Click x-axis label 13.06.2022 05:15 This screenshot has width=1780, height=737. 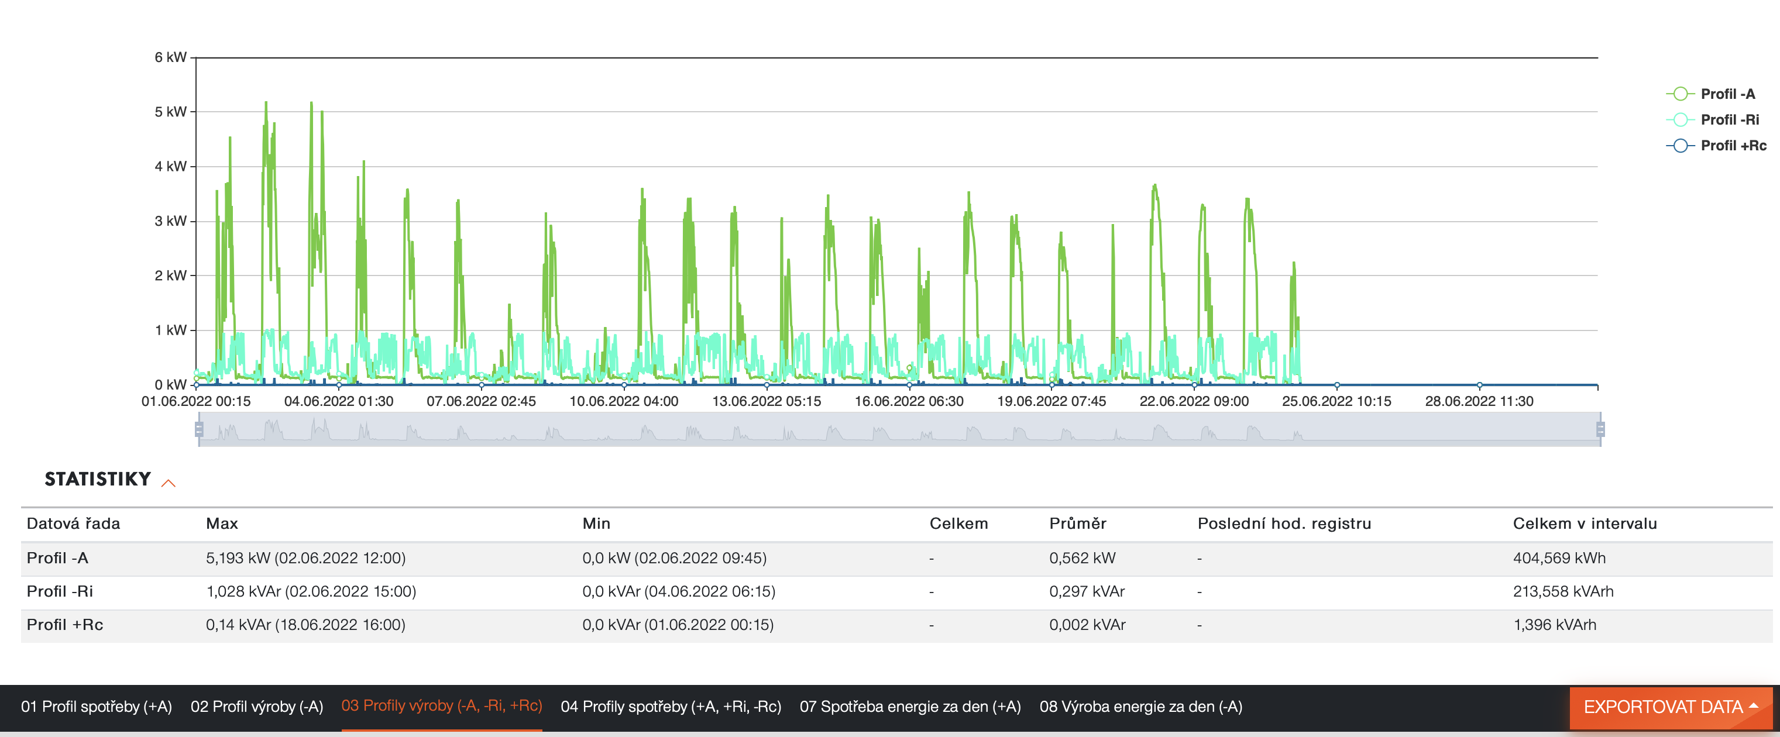(x=767, y=401)
